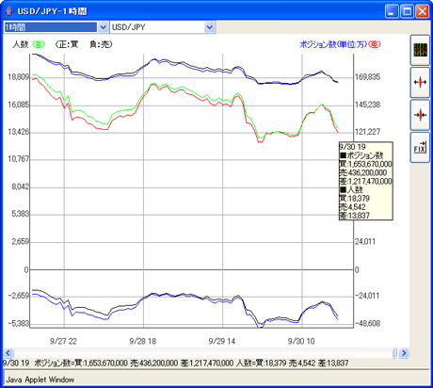Click the shrink horizontal arrows button
This screenshot has width=433, height=388.
(x=420, y=115)
